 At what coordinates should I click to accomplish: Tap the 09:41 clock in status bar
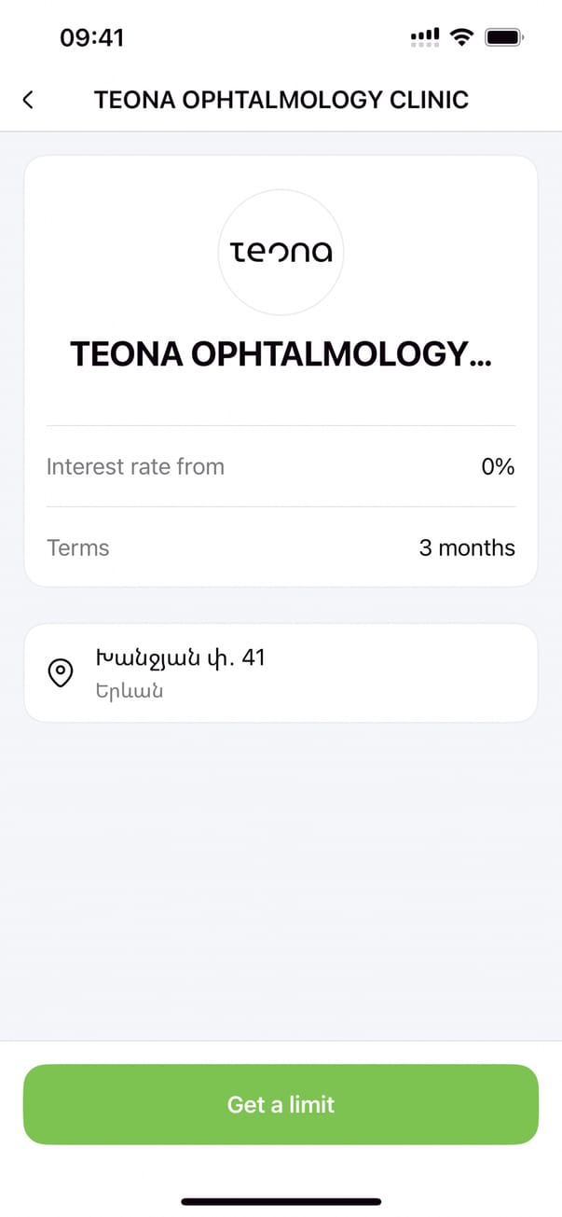[91, 37]
